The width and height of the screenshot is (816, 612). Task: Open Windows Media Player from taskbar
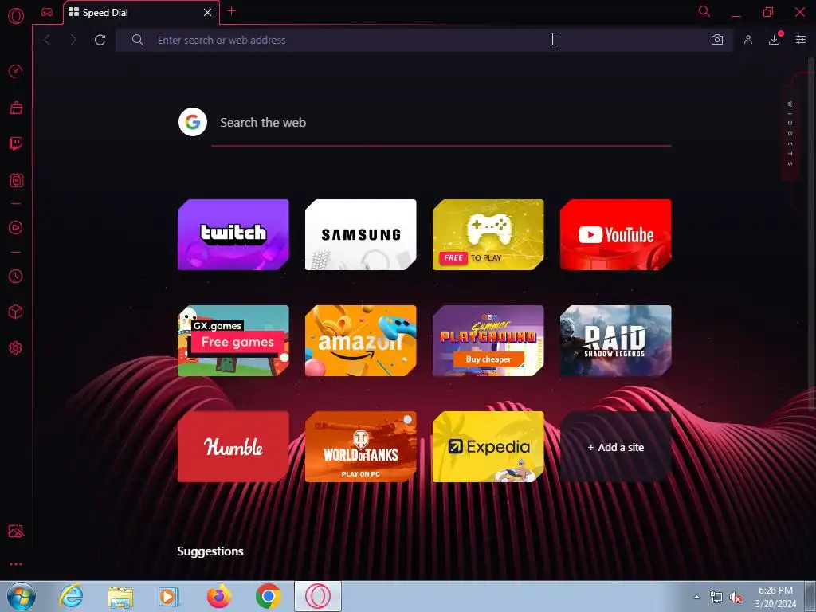(x=169, y=596)
